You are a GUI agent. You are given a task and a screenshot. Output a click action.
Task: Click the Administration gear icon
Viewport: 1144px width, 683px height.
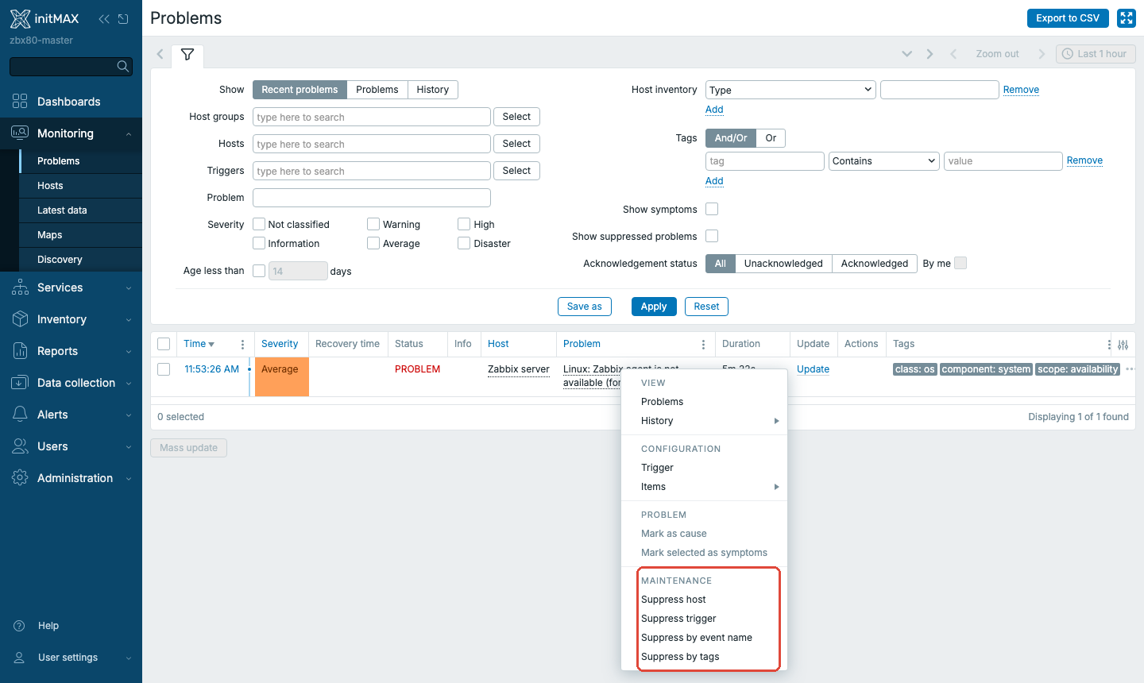click(x=20, y=478)
